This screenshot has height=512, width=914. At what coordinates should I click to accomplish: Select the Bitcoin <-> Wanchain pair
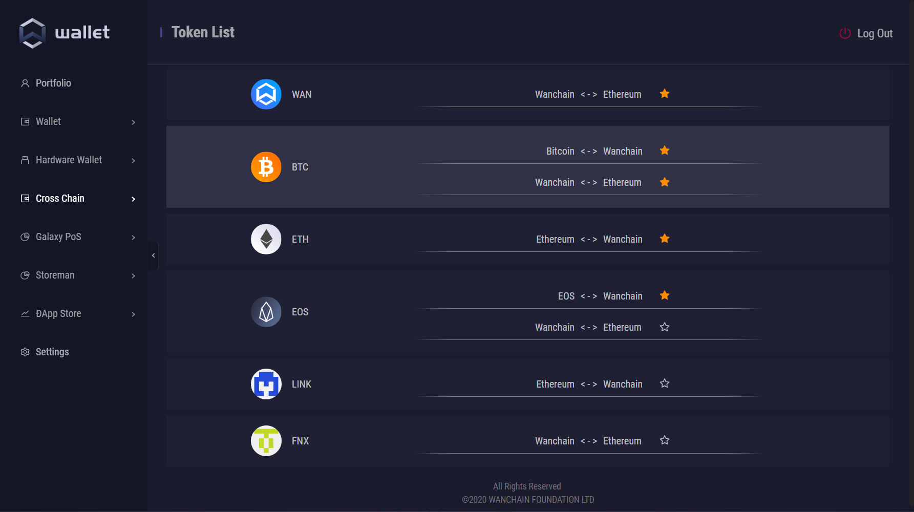[x=594, y=151]
